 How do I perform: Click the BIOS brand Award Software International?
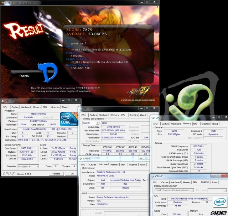(x=123, y=197)
